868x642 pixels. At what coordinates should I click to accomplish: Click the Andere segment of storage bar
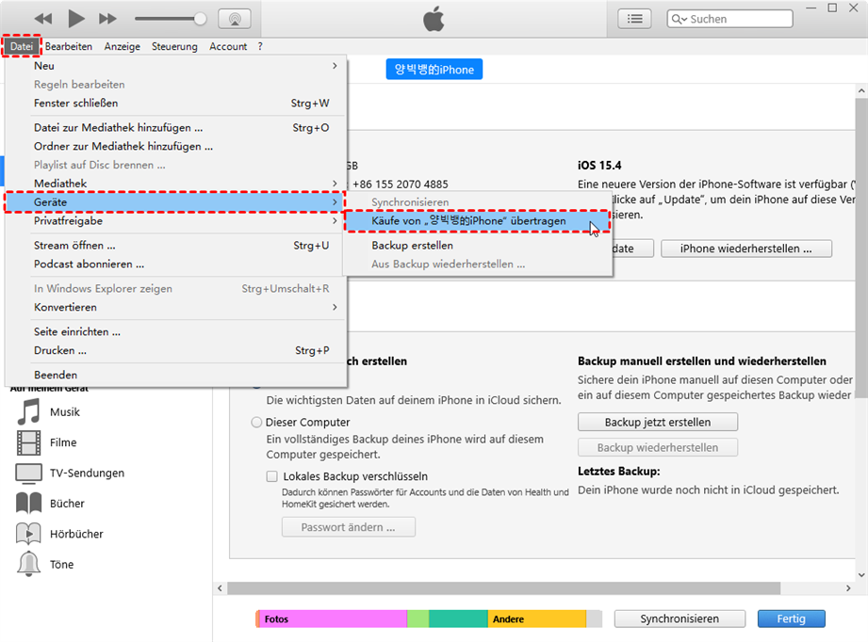536,618
